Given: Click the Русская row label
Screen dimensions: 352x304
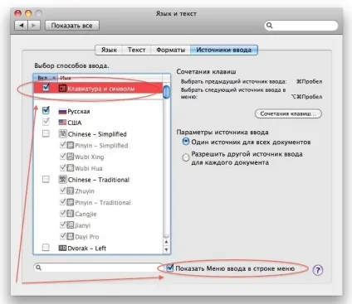Looking at the screenshot, I should (x=79, y=111).
